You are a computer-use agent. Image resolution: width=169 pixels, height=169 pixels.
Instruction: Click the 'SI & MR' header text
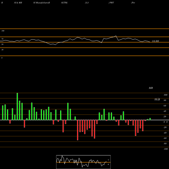click(18, 3)
